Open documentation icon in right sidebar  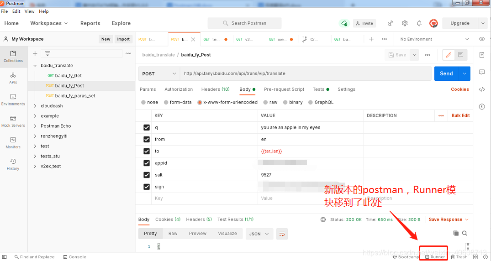(x=482, y=55)
